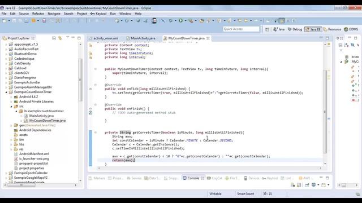Maximize the code editor area

pyautogui.click(x=327, y=38)
